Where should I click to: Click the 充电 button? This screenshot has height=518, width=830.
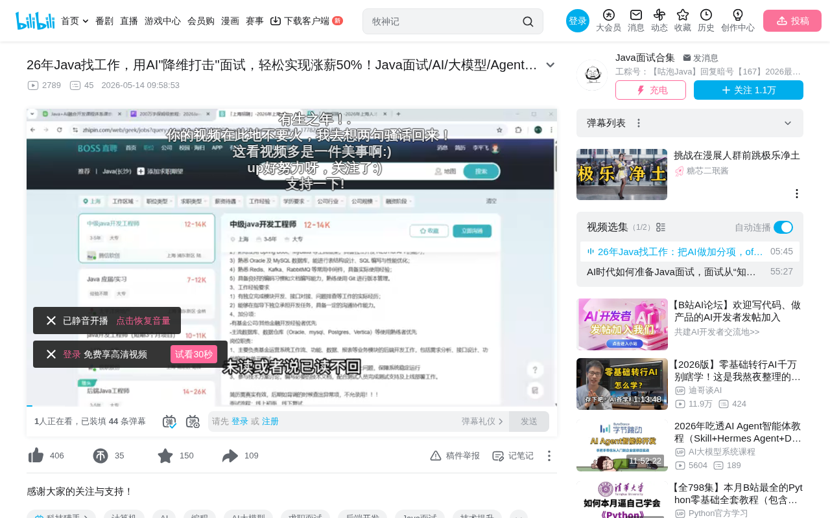click(650, 90)
